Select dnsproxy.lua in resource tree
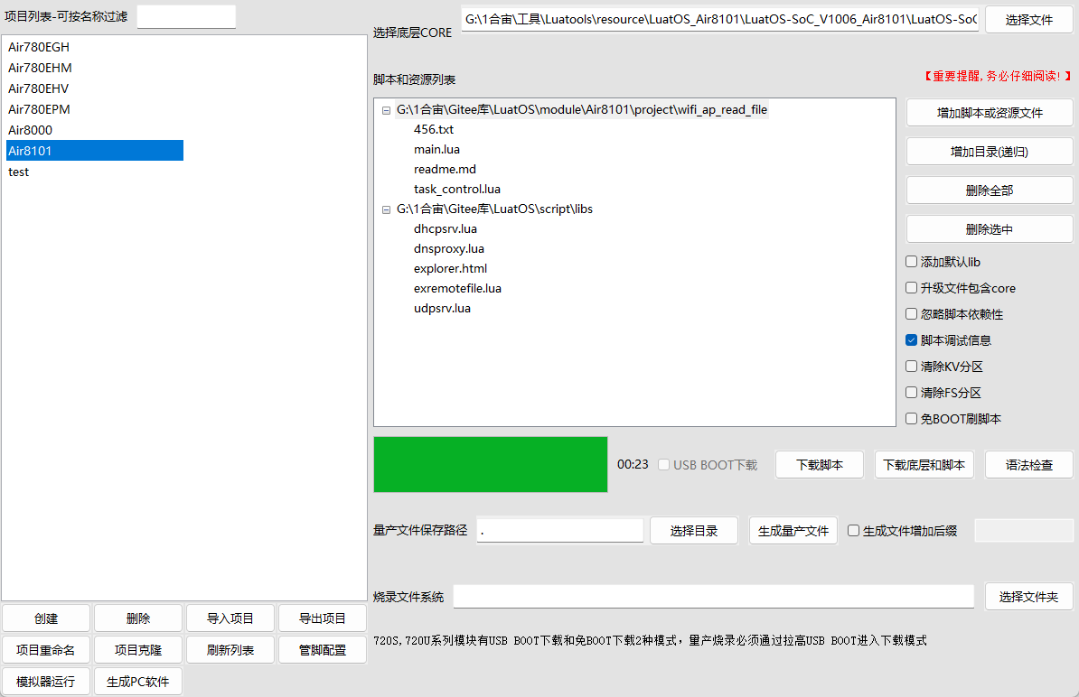This screenshot has height=697, width=1079. click(x=448, y=249)
